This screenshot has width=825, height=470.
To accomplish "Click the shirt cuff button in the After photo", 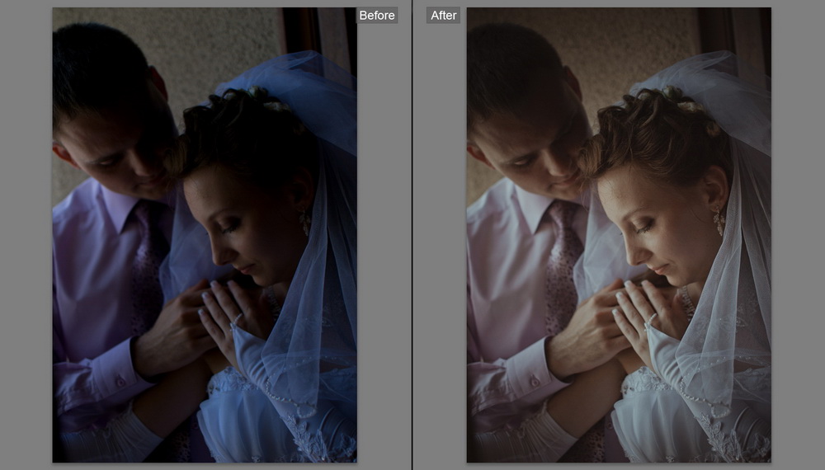I will tap(534, 382).
